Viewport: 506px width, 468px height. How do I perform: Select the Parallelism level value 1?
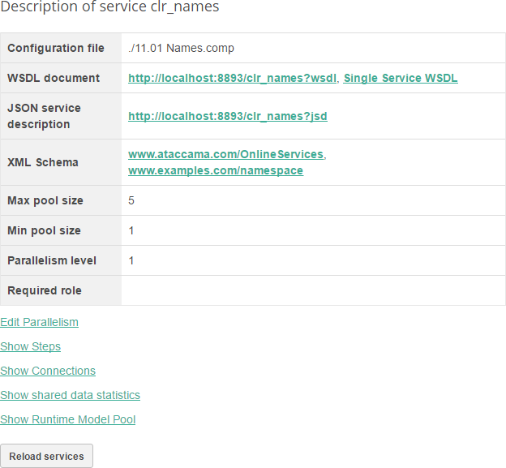point(131,260)
